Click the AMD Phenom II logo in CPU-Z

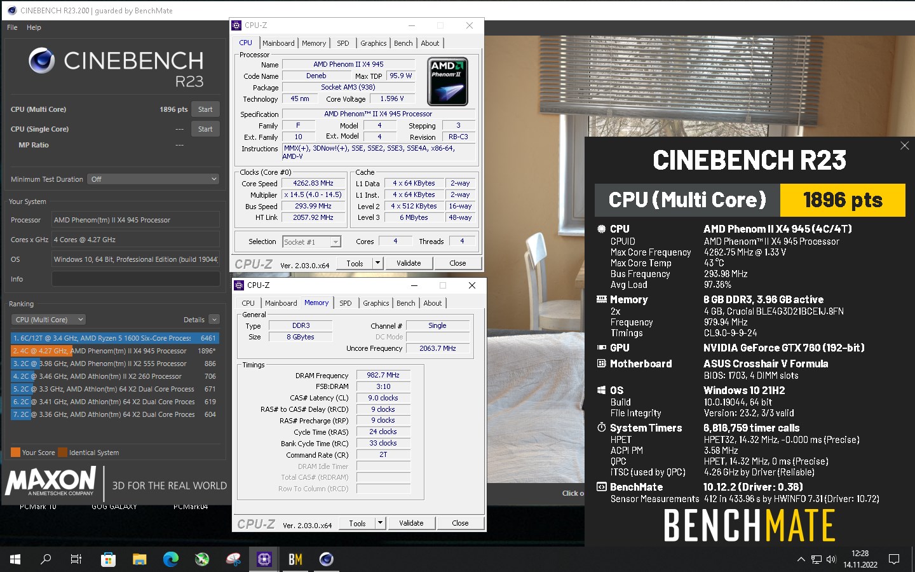coord(448,82)
